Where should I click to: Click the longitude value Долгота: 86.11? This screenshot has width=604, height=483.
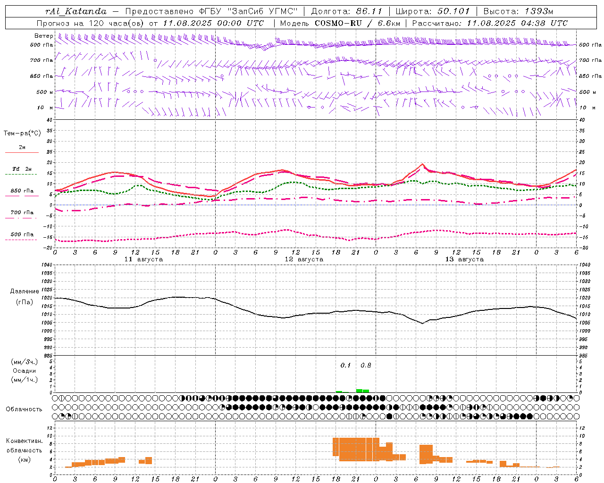pyautogui.click(x=346, y=11)
